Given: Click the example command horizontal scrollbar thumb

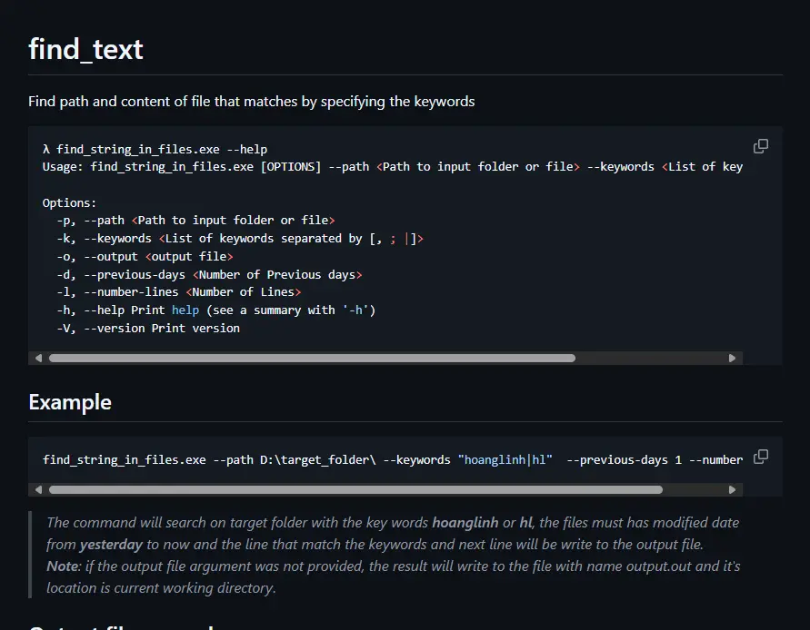Looking at the screenshot, I should (355, 489).
